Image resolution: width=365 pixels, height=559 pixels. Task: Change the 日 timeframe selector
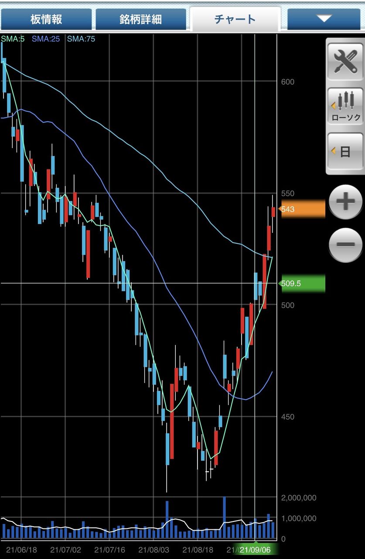click(x=345, y=152)
